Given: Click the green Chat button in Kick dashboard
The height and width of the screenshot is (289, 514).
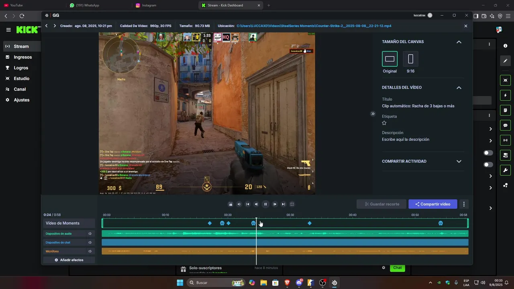Looking at the screenshot, I should [397, 268].
